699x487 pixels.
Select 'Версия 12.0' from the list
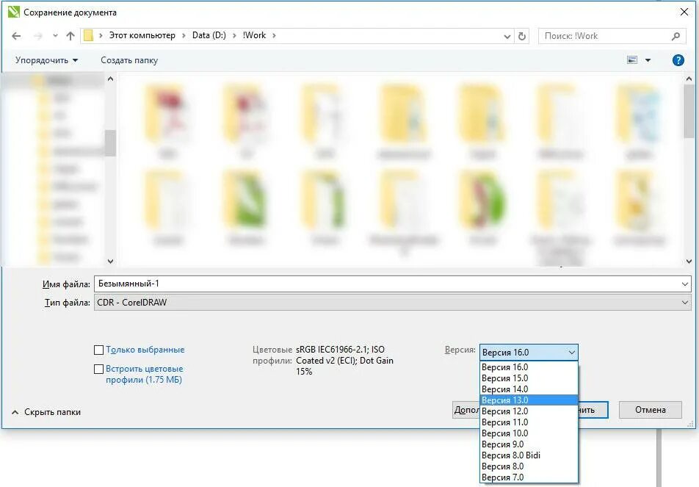pos(529,411)
